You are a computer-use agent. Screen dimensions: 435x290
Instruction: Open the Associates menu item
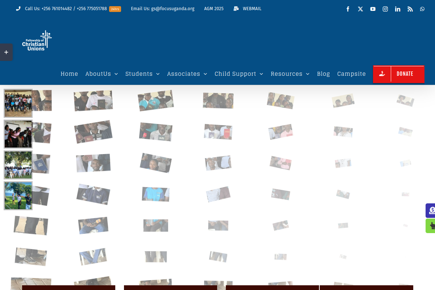coord(183,74)
